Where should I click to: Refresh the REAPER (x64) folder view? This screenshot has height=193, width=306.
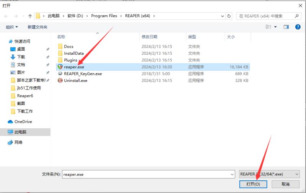pyautogui.click(x=229, y=16)
